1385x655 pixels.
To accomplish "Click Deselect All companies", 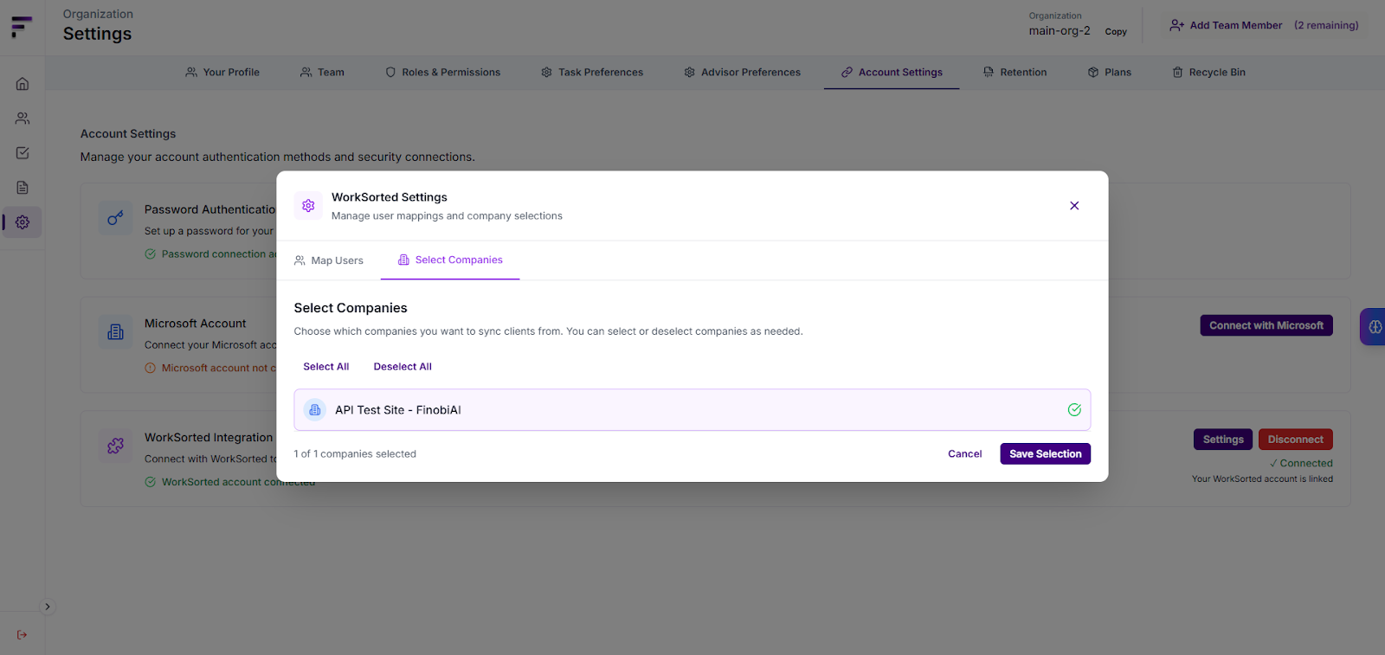I will pyautogui.click(x=403, y=367).
